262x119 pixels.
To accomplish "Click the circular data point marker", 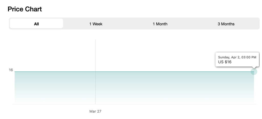I will [x=254, y=72].
